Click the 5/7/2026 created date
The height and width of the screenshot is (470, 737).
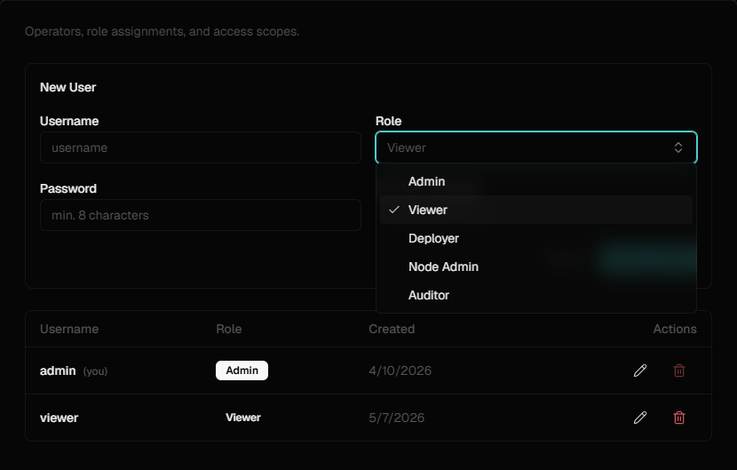tap(397, 418)
